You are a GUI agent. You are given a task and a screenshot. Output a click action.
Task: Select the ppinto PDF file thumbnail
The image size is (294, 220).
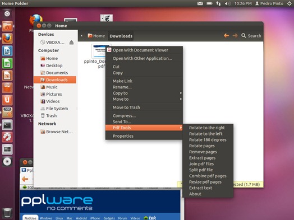click(x=99, y=51)
